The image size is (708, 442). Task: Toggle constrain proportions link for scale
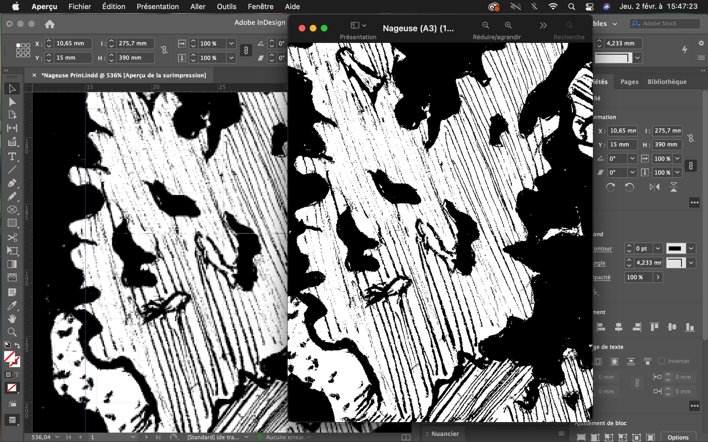691,166
